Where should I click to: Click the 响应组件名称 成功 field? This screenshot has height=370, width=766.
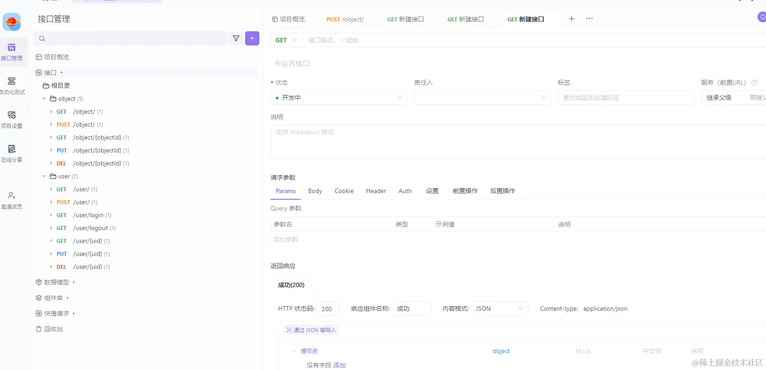click(411, 308)
